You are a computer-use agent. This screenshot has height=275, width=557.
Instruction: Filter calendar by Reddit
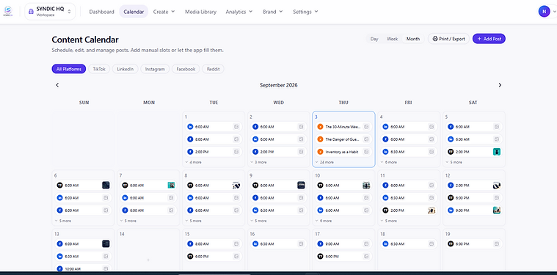(x=213, y=69)
